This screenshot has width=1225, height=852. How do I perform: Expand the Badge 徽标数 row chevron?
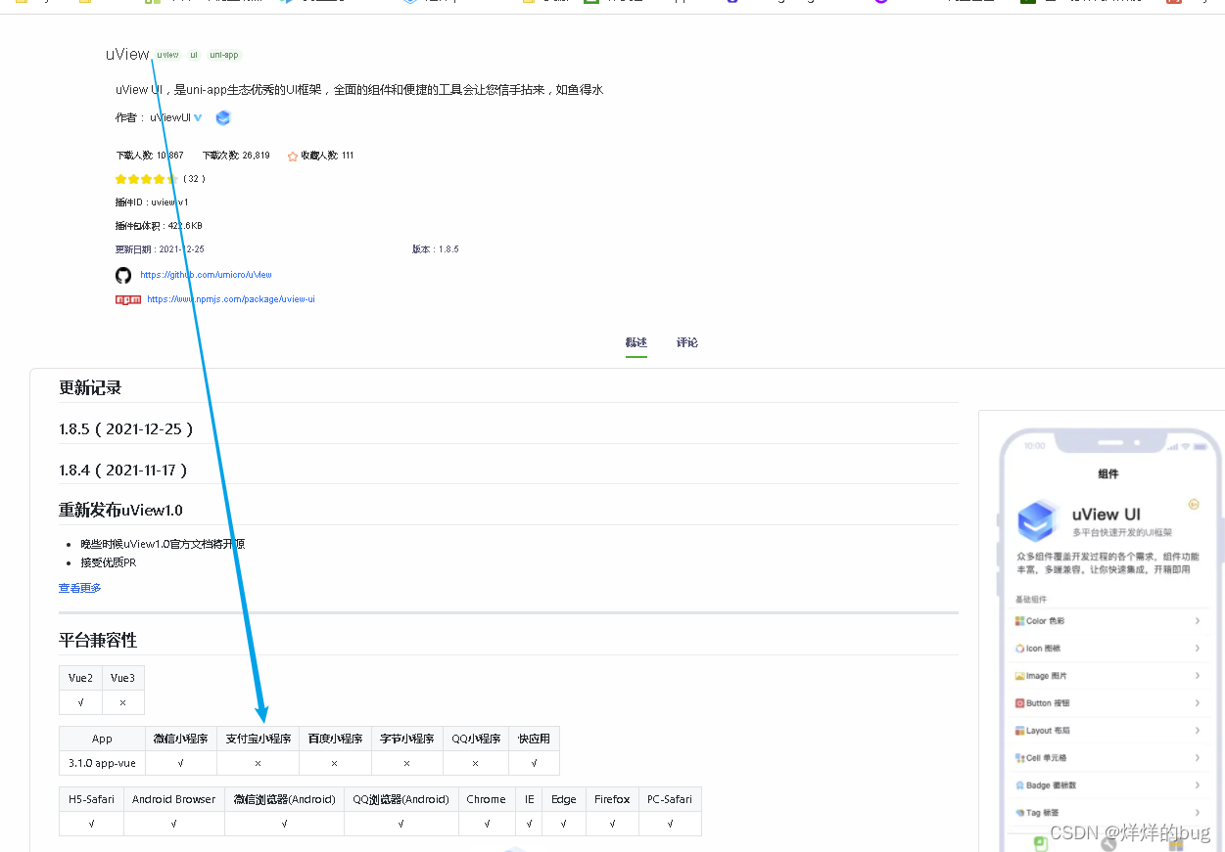pyautogui.click(x=1197, y=785)
